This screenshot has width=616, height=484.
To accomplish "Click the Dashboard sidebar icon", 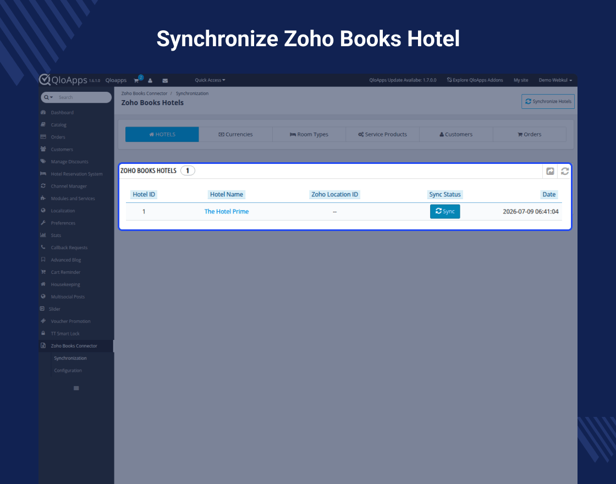I will click(x=43, y=112).
